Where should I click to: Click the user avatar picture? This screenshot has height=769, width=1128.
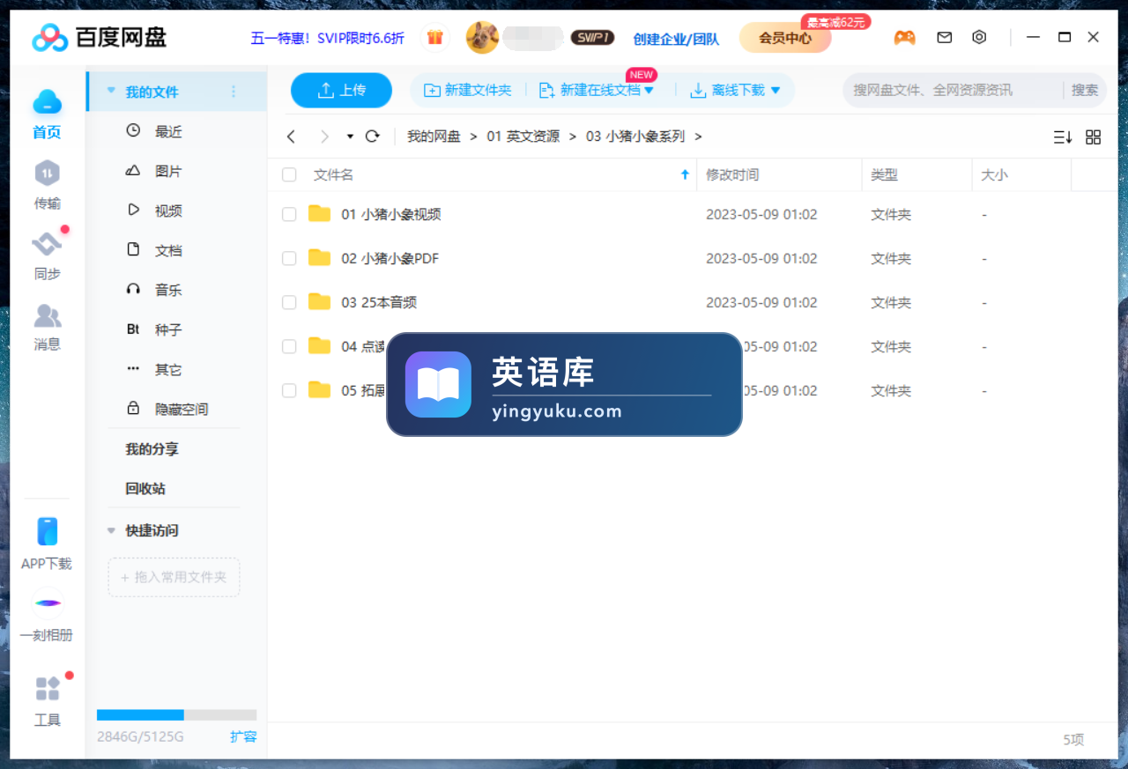(x=482, y=37)
